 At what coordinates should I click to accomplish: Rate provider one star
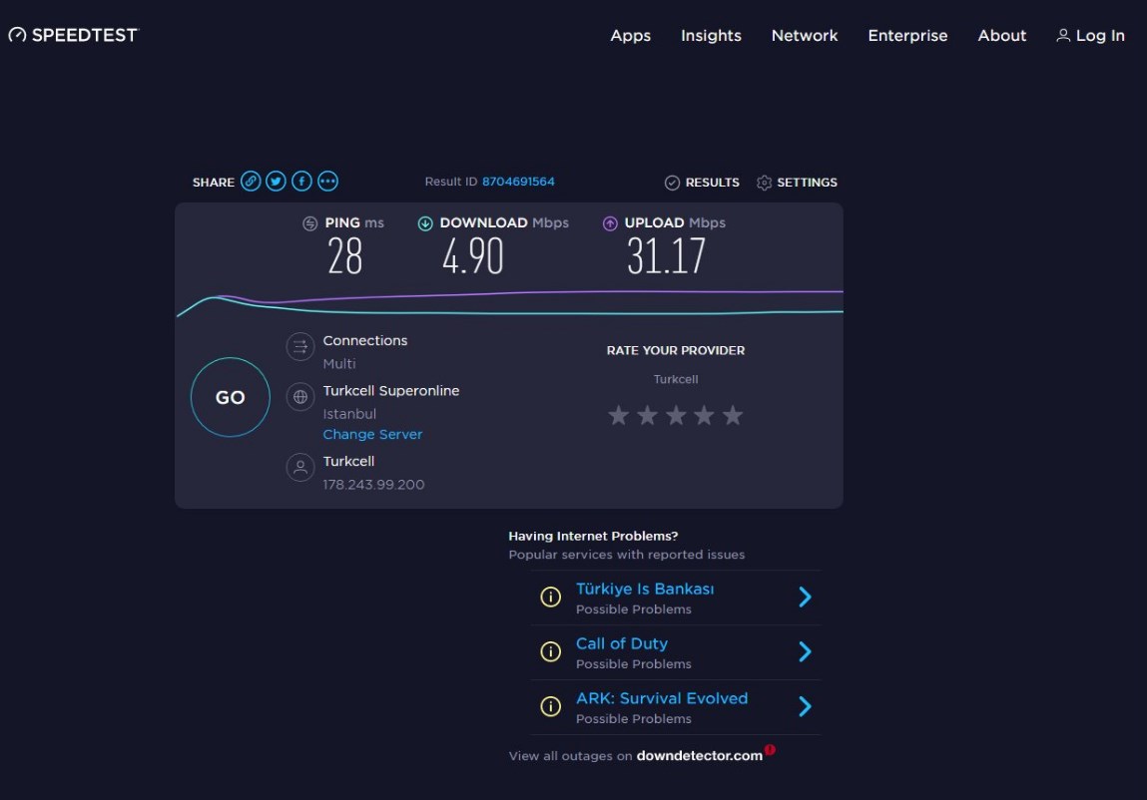619,415
